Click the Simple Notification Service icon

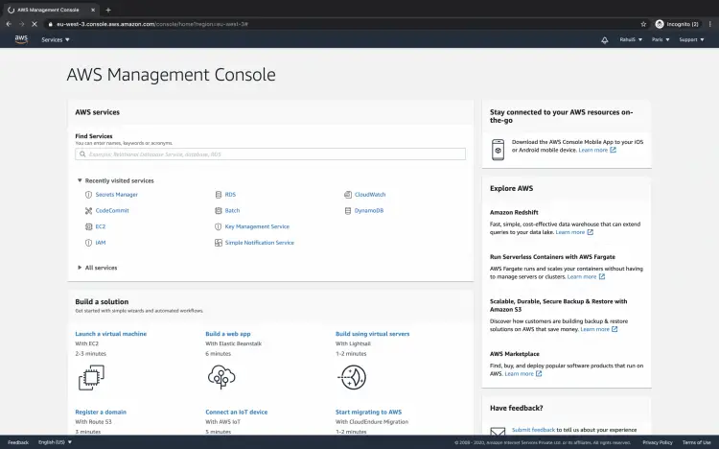click(x=219, y=243)
